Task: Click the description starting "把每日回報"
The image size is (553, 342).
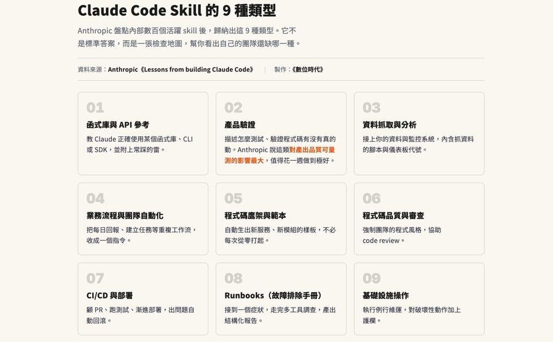Action: pos(141,235)
